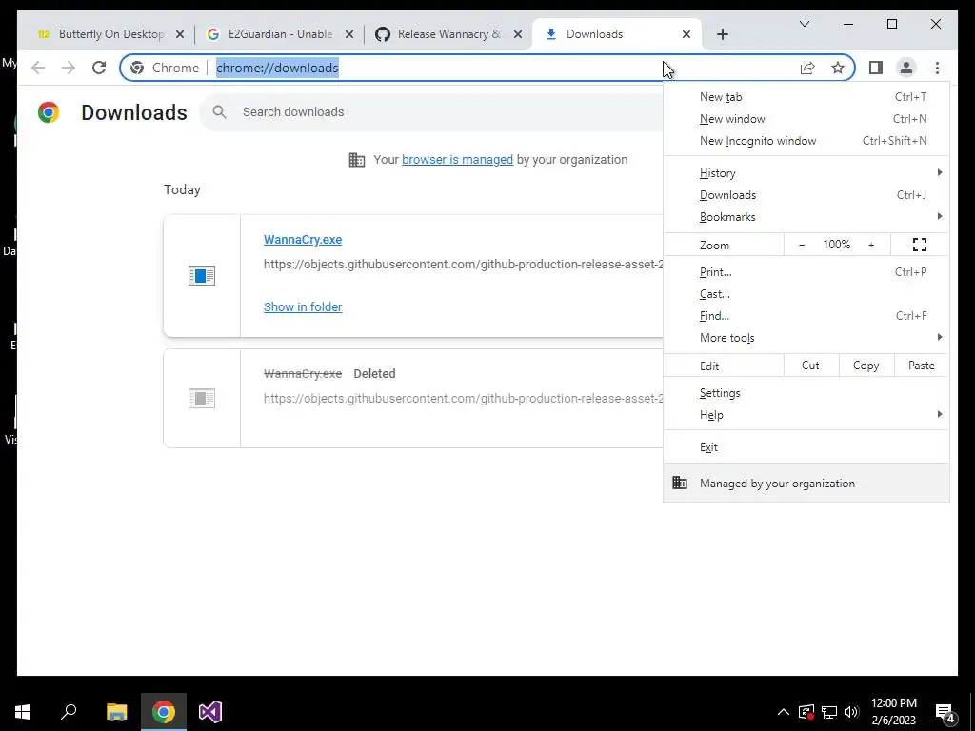Select New window from the menu
The height and width of the screenshot is (731, 975).
pos(806,119)
